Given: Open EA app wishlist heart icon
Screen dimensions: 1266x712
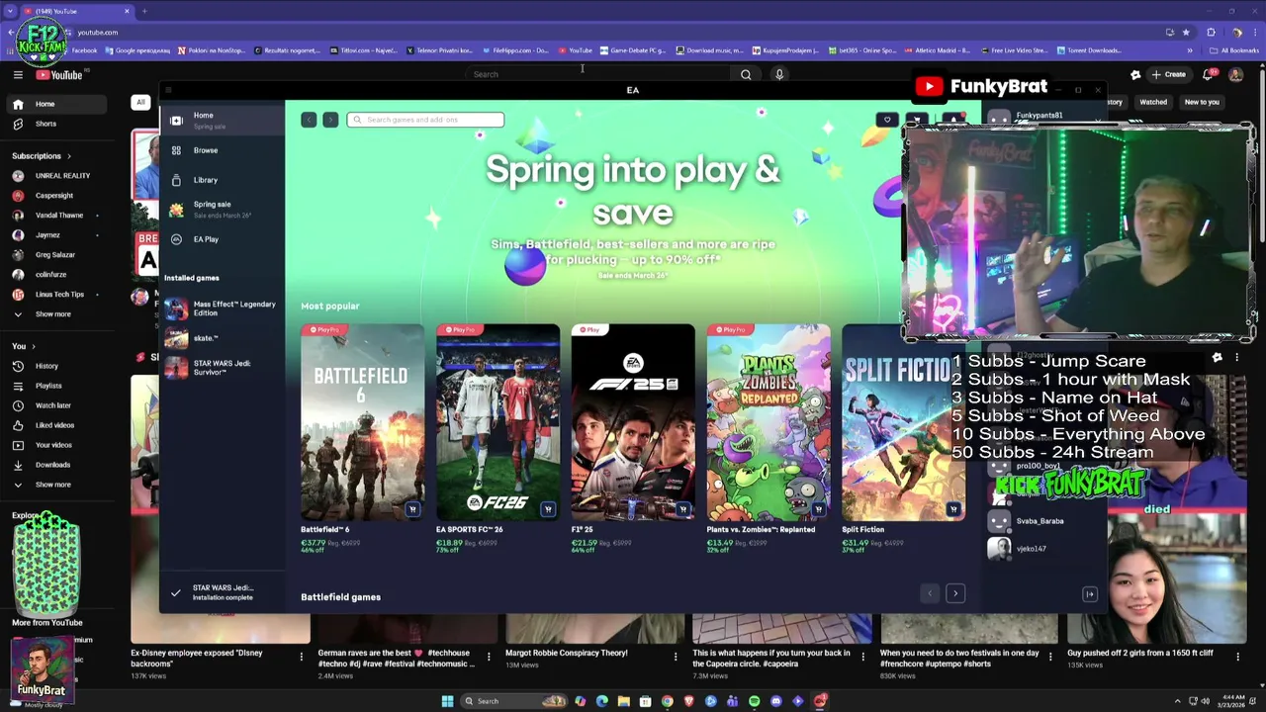Looking at the screenshot, I should (887, 120).
